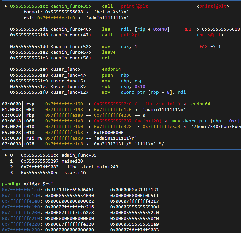
Task: Click memory dump value 0x3131316e696d6461
Action: (x=69, y=190)
